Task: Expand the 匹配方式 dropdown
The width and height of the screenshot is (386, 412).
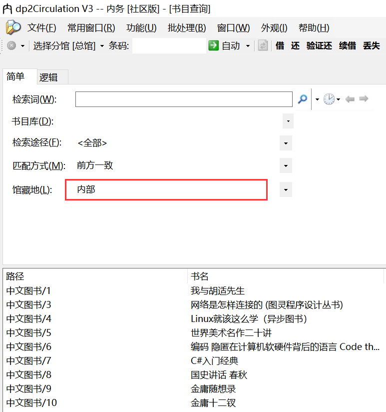Action: (286, 166)
